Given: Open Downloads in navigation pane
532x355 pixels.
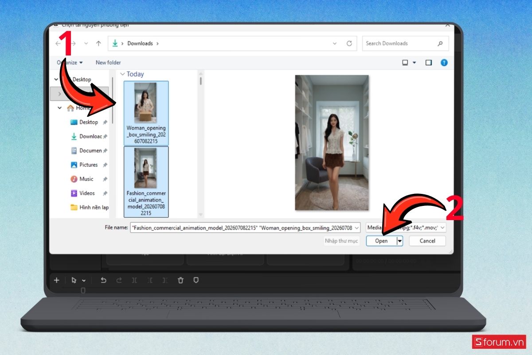Looking at the screenshot, I should tap(90, 136).
